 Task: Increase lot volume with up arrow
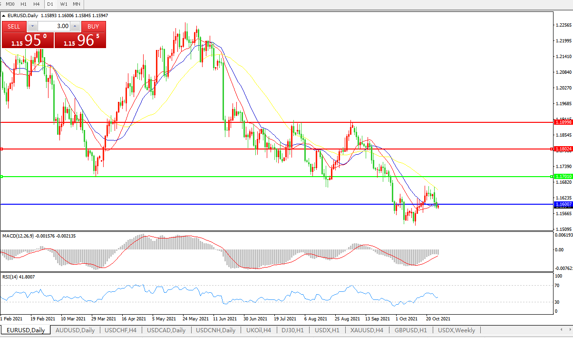(76, 27)
